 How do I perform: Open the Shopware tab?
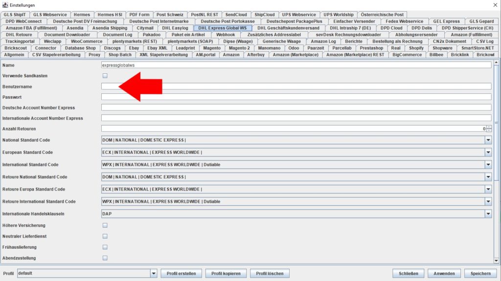pos(442,48)
